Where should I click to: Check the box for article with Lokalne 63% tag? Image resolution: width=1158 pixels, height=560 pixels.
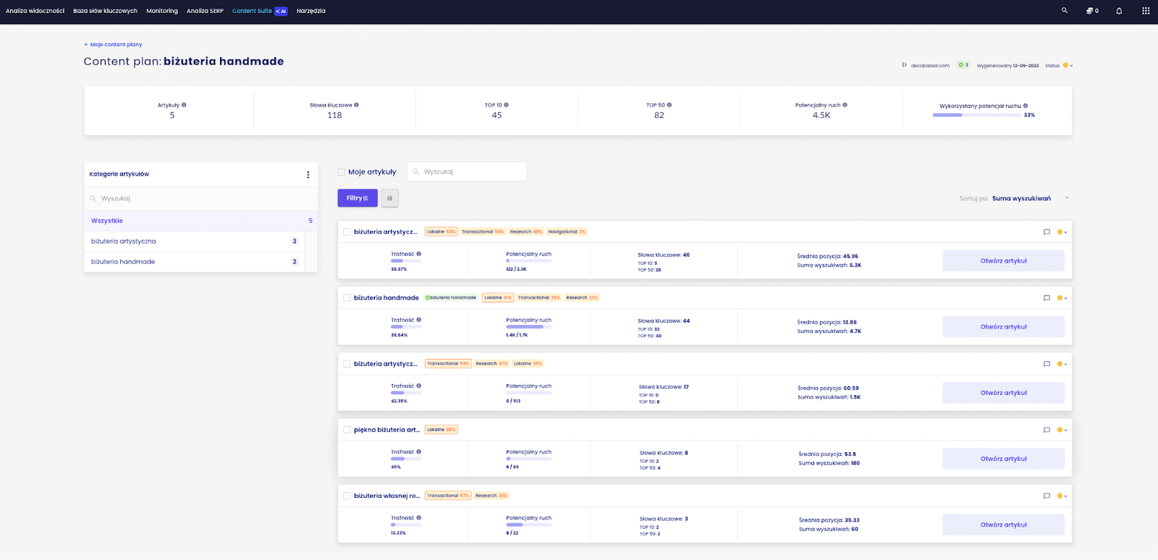coord(347,232)
